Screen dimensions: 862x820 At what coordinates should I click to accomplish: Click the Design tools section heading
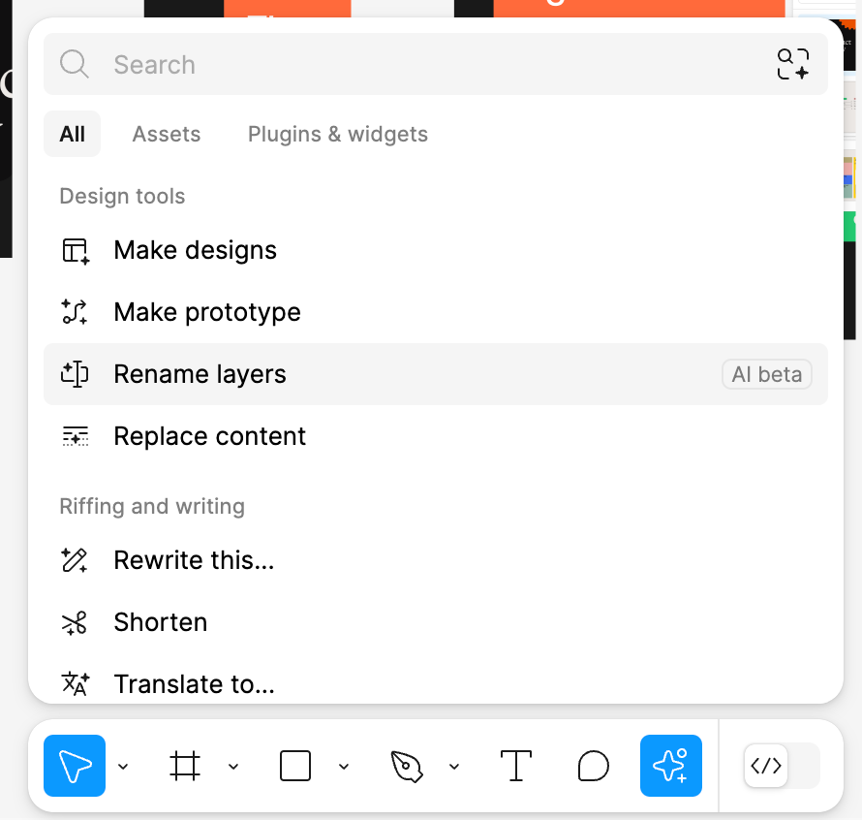122,196
